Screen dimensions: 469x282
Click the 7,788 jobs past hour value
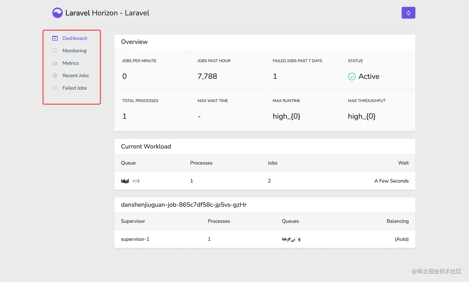pyautogui.click(x=207, y=76)
